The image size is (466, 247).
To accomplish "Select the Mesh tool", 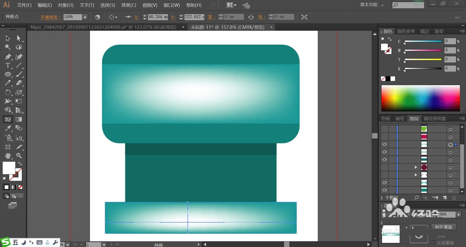I will [x=8, y=119].
